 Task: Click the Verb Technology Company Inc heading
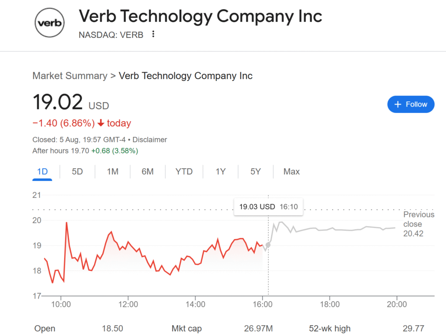(x=200, y=17)
